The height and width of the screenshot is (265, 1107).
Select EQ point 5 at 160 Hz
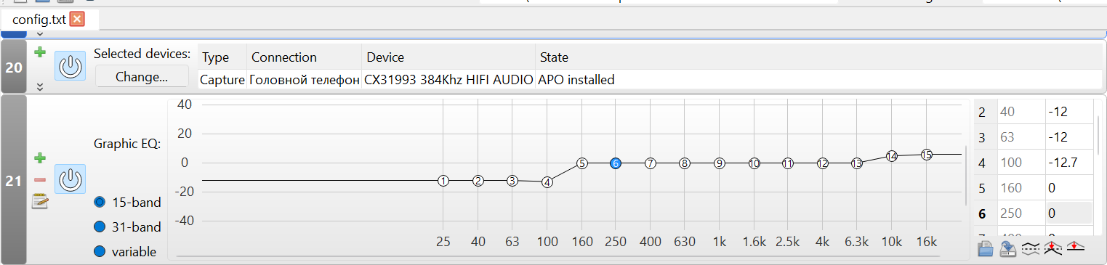coord(581,163)
